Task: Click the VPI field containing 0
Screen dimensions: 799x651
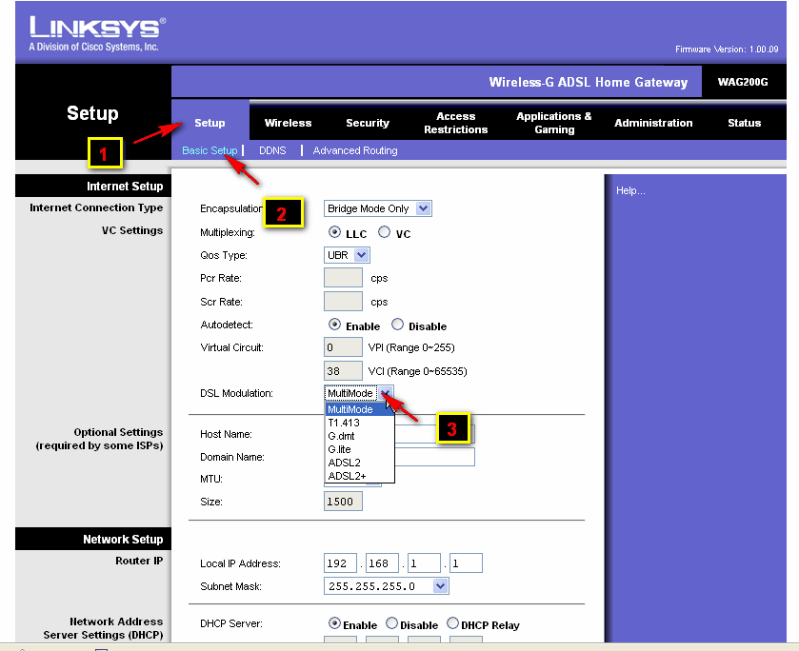Action: tap(343, 347)
